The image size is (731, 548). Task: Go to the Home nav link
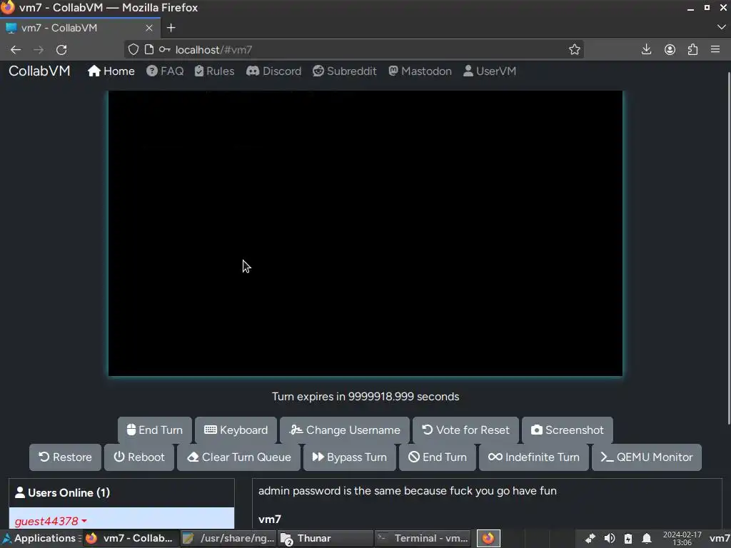pyautogui.click(x=111, y=71)
